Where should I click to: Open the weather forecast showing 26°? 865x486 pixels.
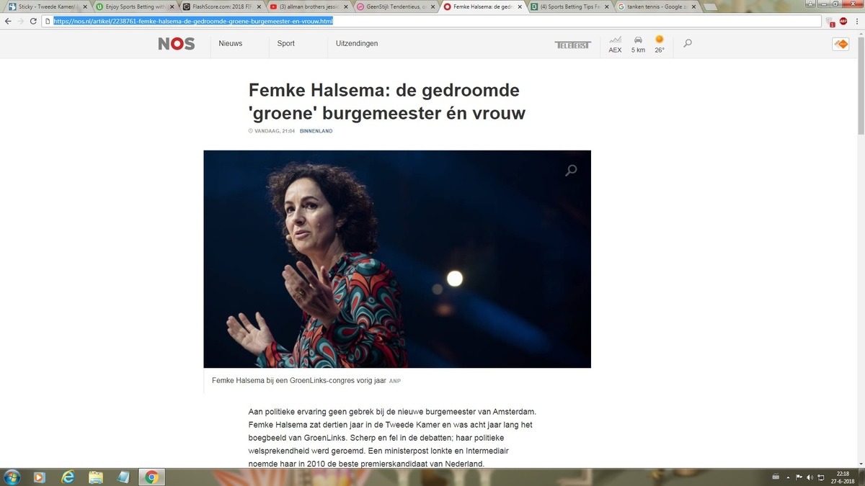tap(660, 44)
